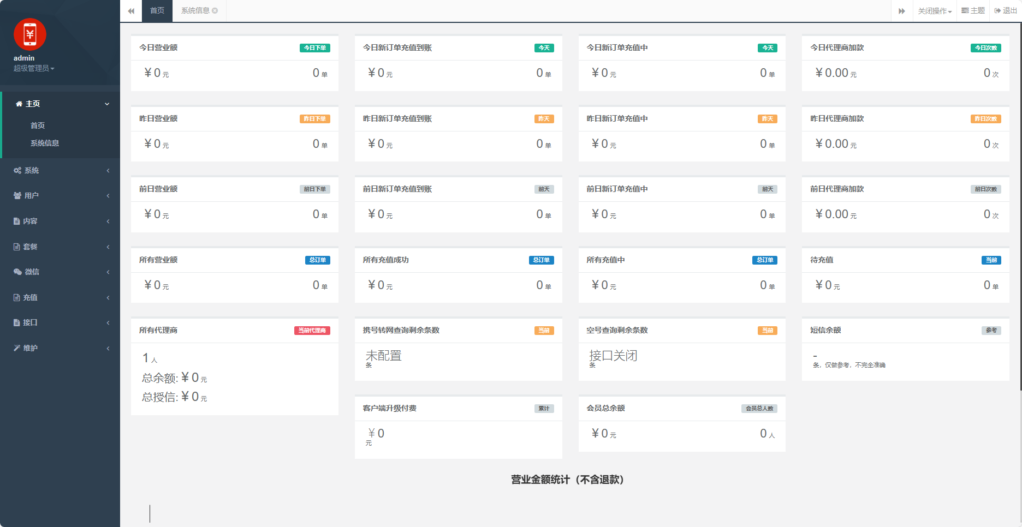
Task: Expand the 用户 sidebar menu
Action: click(60, 195)
